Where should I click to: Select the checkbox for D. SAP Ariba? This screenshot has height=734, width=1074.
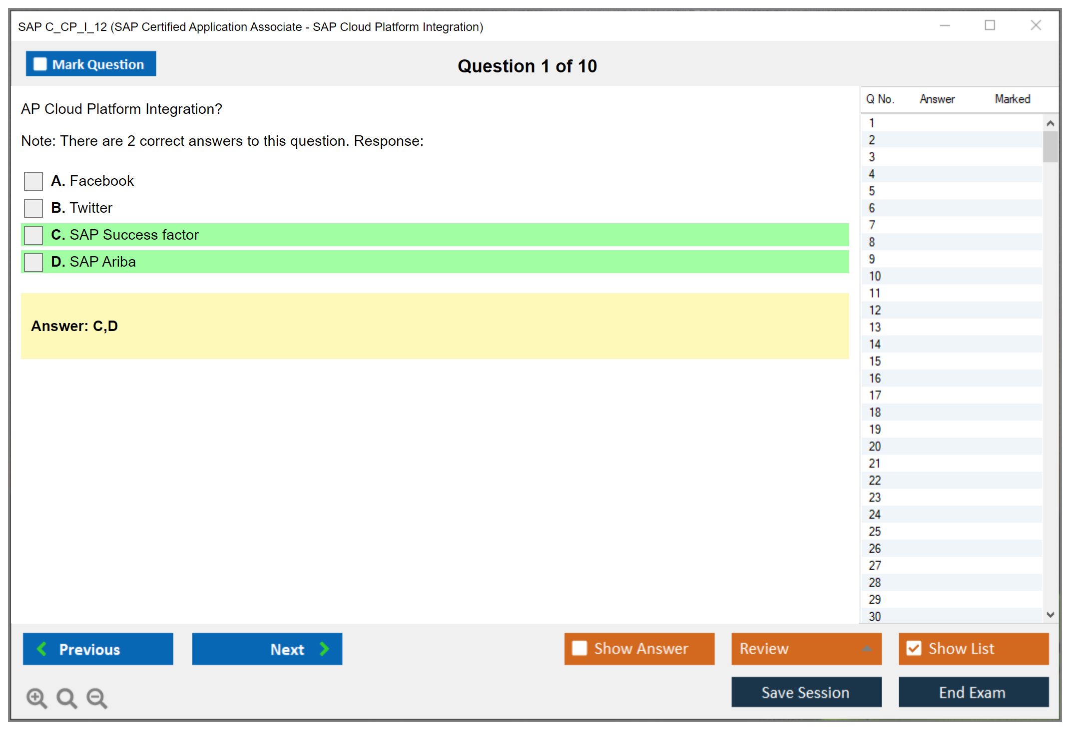click(x=33, y=262)
